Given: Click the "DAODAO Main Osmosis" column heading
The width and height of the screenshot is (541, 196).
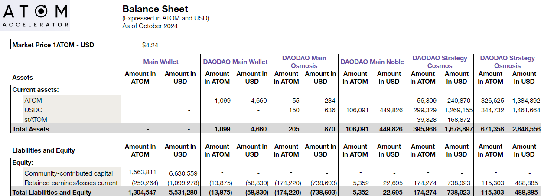Looking at the screenshot, I should (304, 62).
